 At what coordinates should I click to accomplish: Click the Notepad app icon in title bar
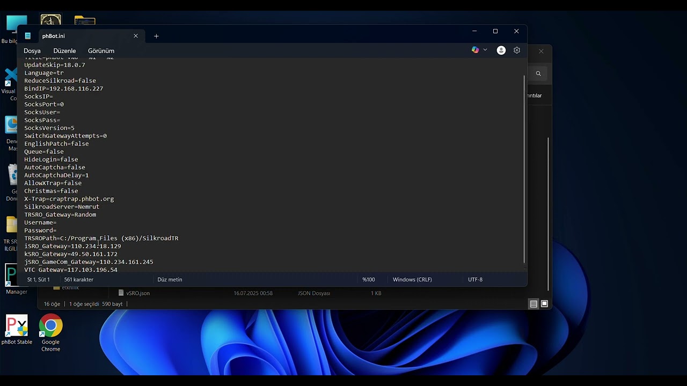28,36
